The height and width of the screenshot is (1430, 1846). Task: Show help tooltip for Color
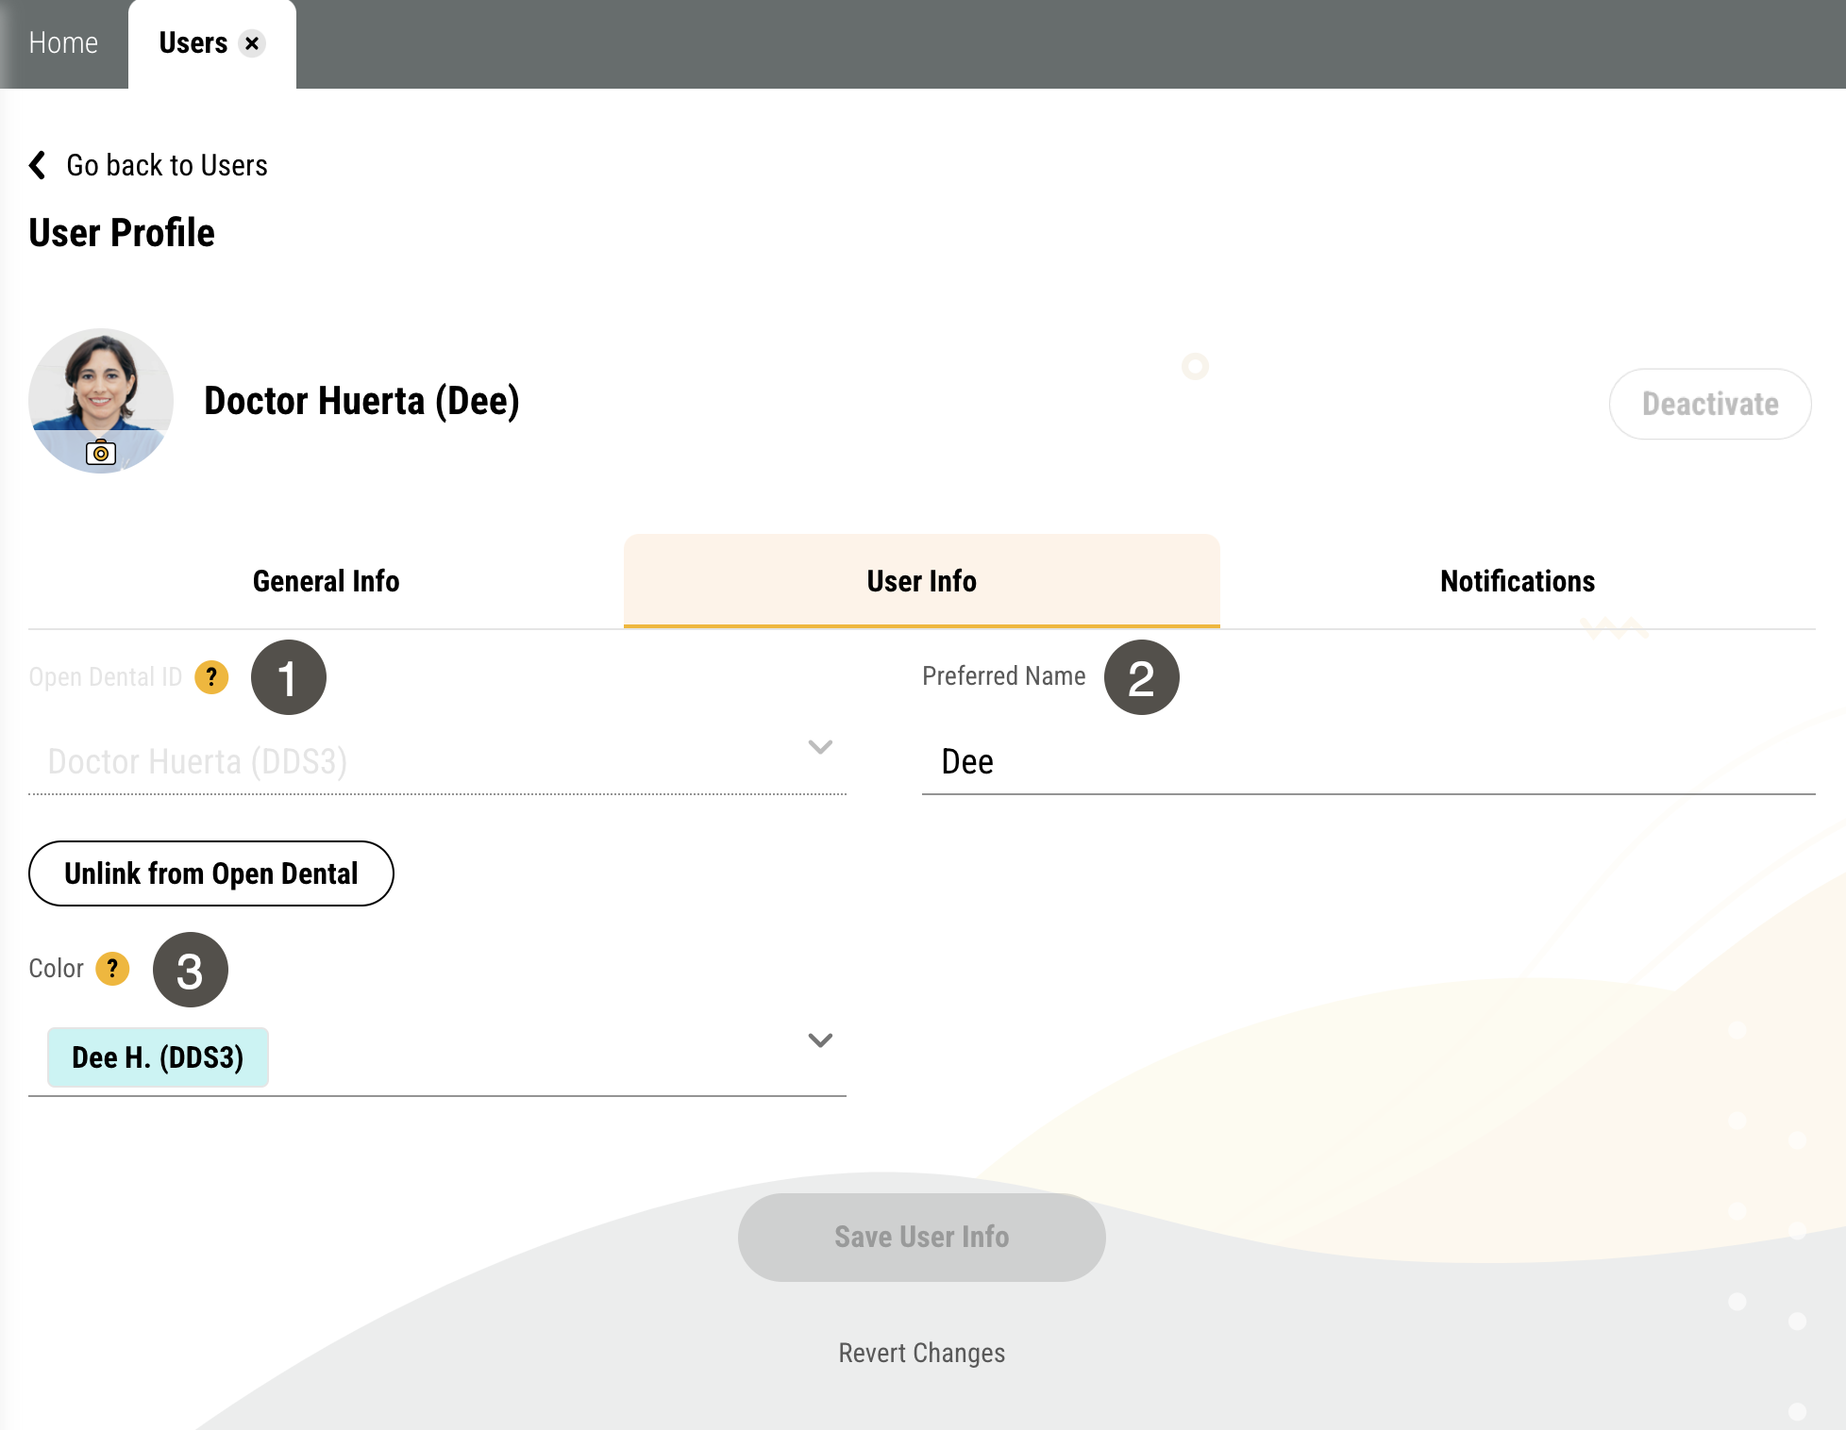pyautogui.click(x=112, y=969)
